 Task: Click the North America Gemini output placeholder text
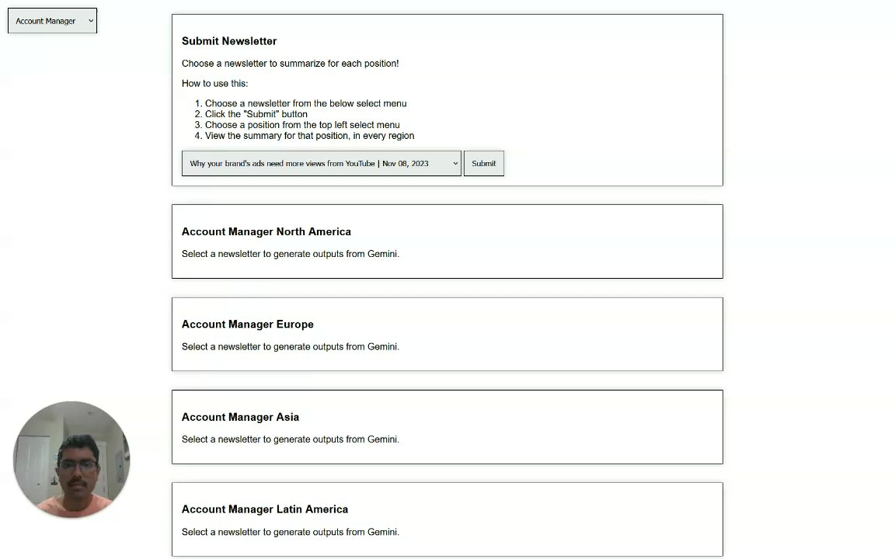(291, 254)
